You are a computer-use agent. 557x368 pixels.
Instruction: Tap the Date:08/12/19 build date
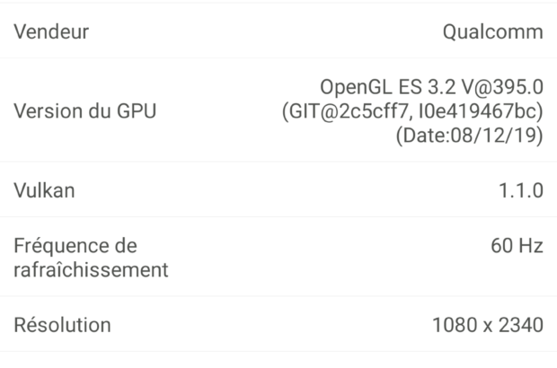click(469, 137)
